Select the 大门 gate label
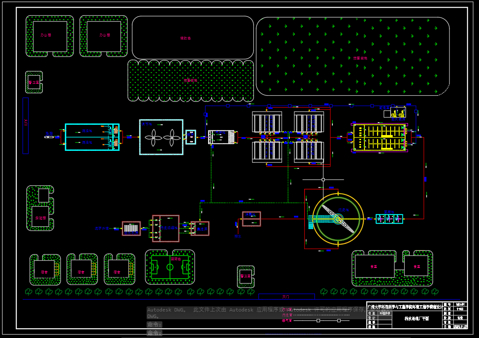This screenshot has width=479, height=338. coord(285,297)
